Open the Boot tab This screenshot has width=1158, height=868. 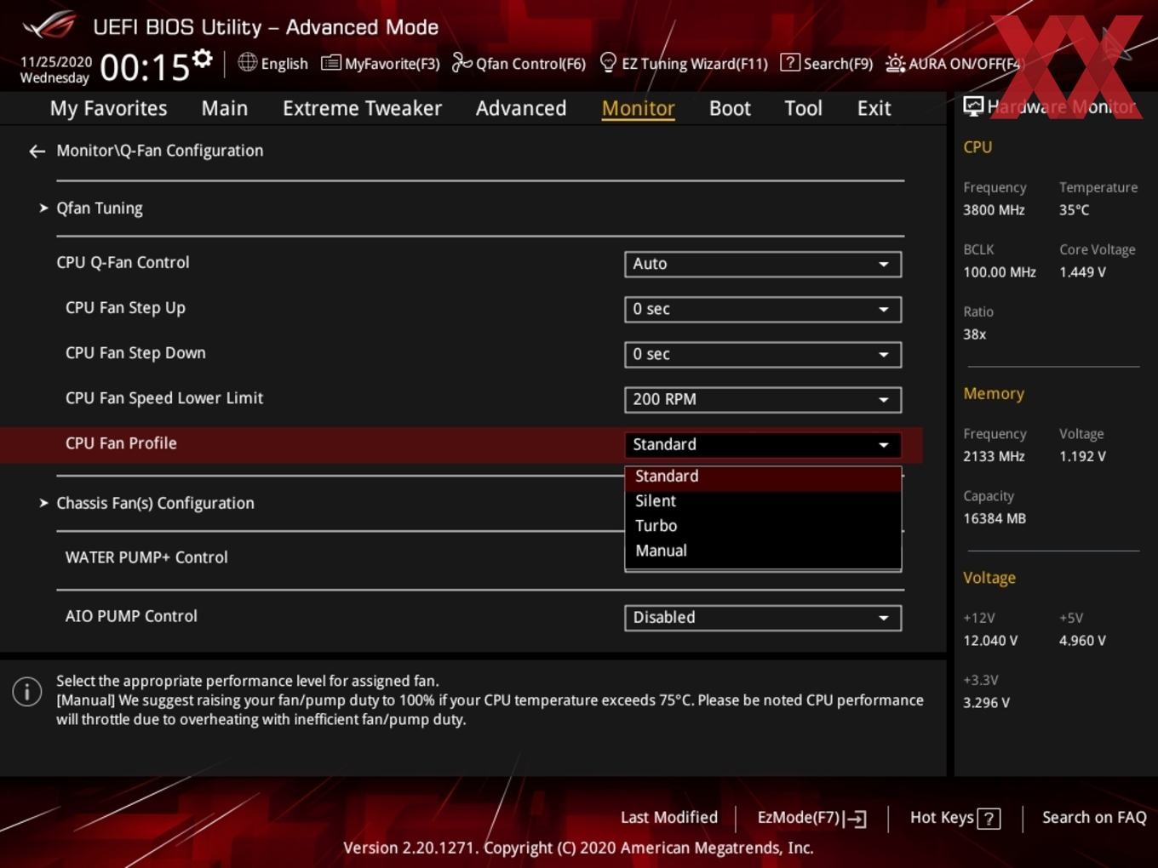pos(730,108)
